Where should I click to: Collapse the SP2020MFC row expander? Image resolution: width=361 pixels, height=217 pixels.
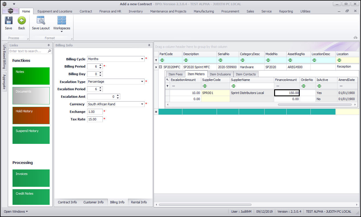coord(160,67)
